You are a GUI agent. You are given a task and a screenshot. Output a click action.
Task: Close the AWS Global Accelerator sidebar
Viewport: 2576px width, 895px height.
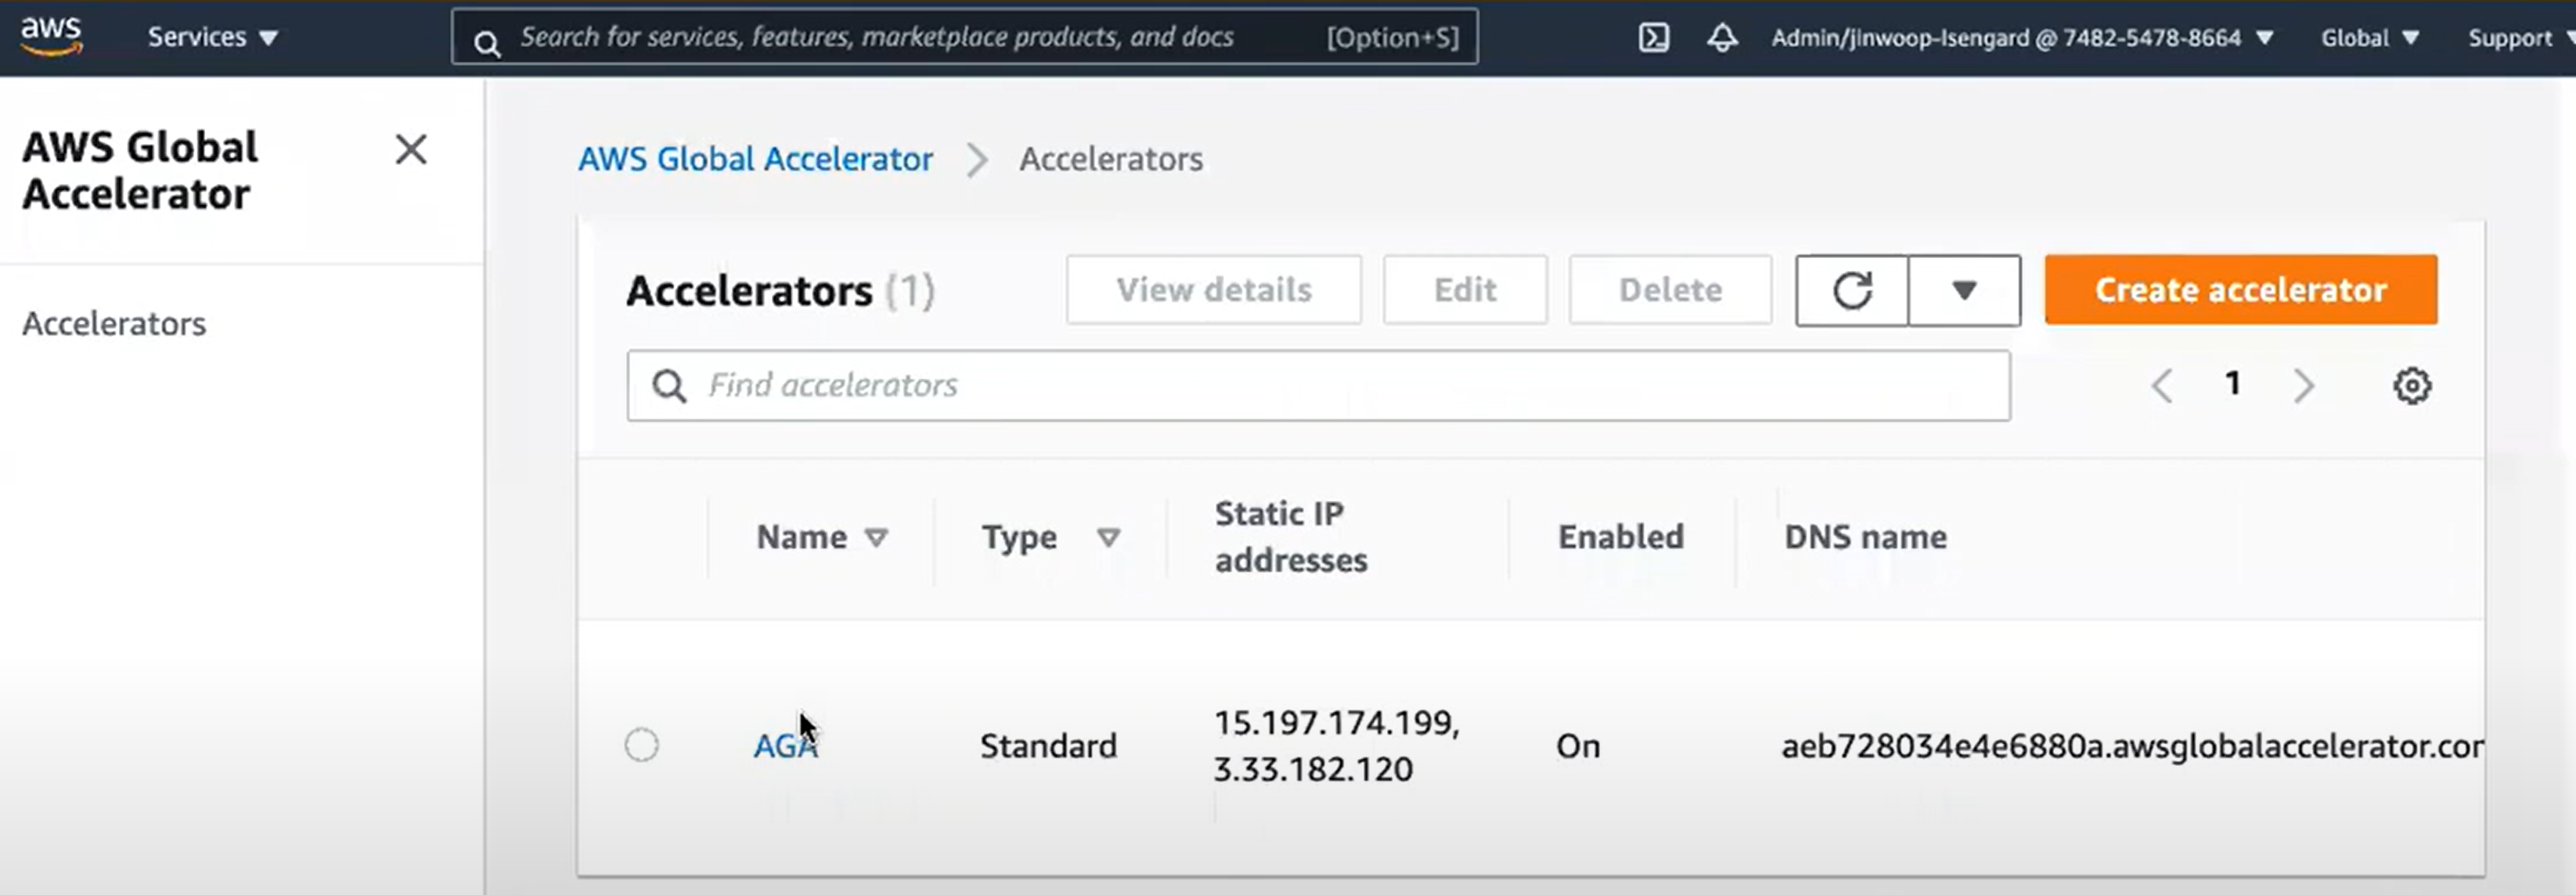pos(410,150)
